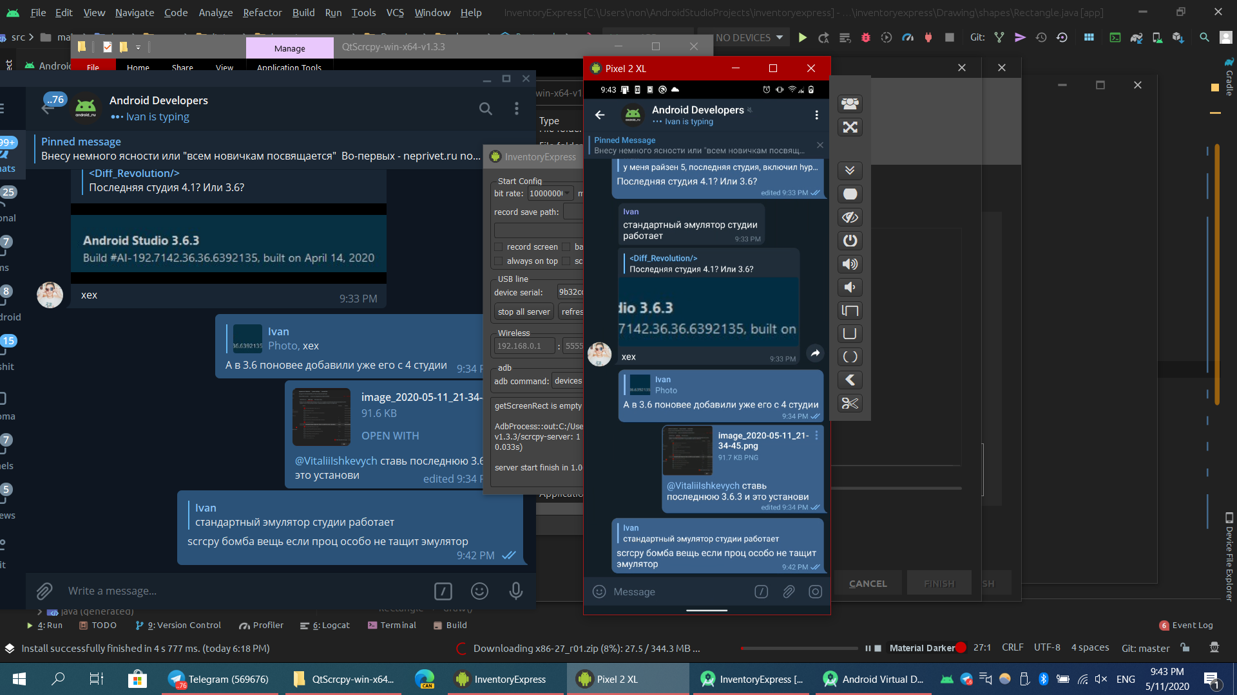Open Telegram from the Windows taskbar
Image resolution: width=1237 pixels, height=695 pixels.
point(219,679)
